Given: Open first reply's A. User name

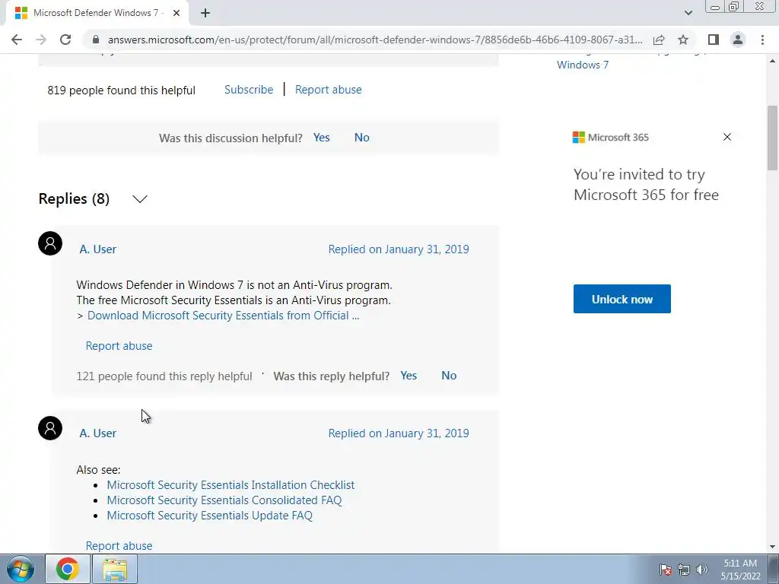Looking at the screenshot, I should (x=98, y=249).
